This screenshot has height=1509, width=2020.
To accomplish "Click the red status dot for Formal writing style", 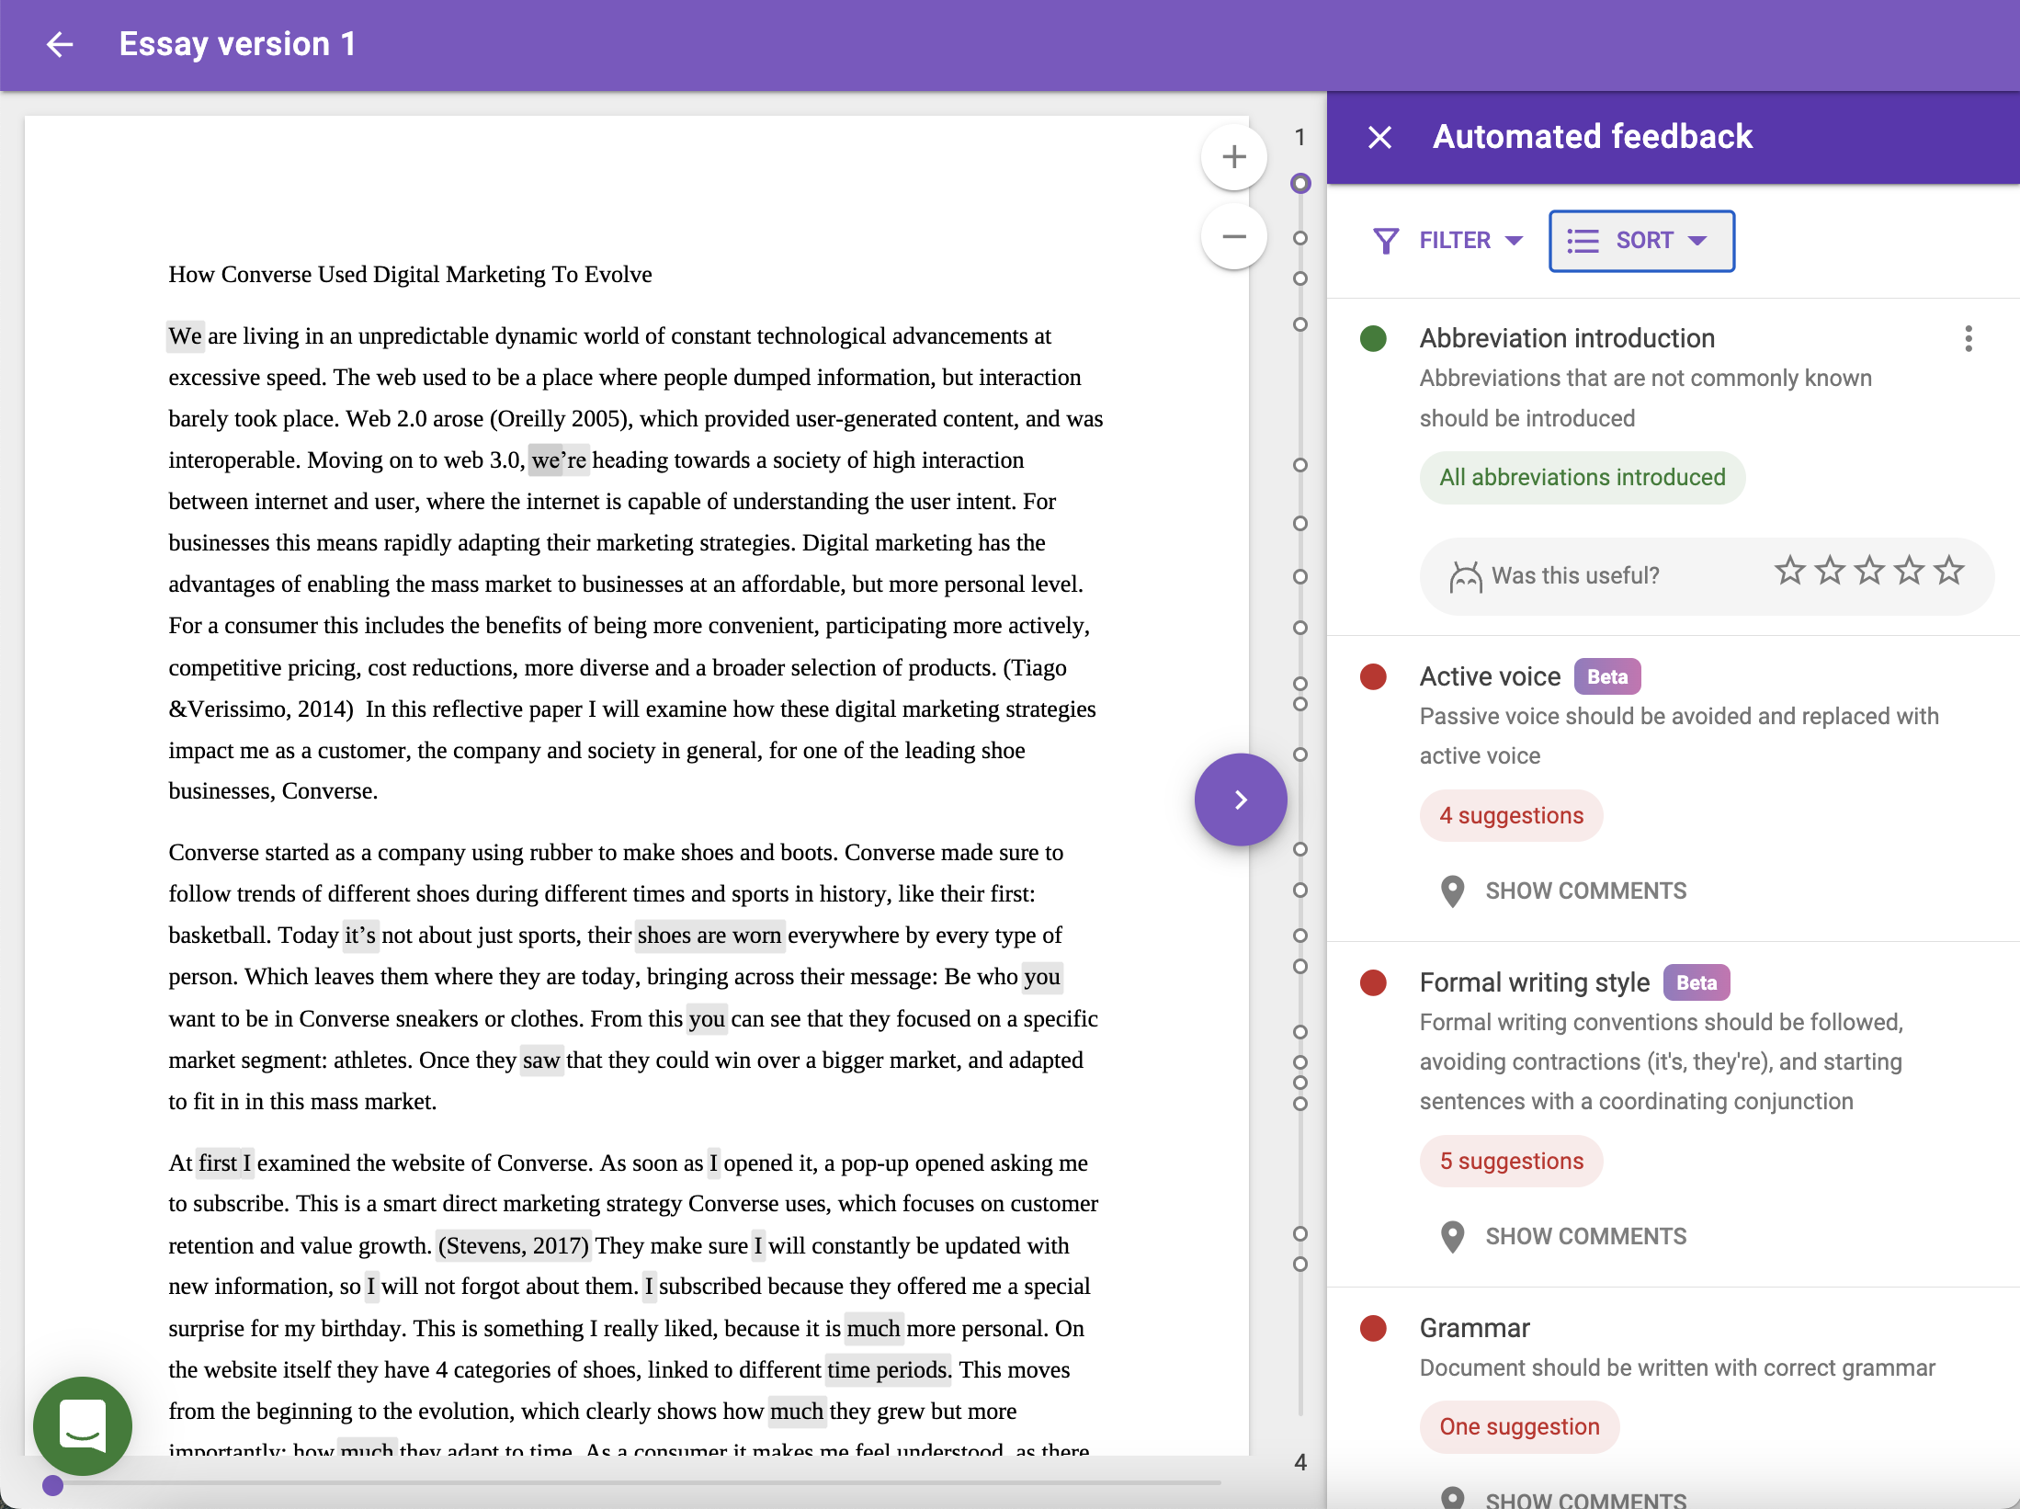I will click(1373, 982).
